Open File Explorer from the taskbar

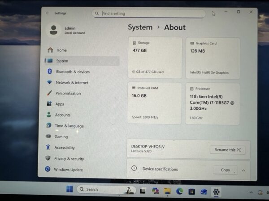[167, 191]
